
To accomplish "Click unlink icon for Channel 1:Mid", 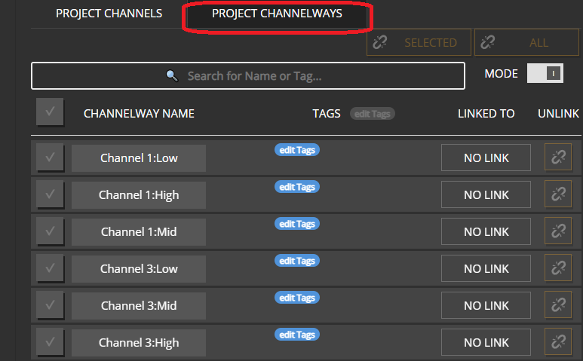I will 558,232.
